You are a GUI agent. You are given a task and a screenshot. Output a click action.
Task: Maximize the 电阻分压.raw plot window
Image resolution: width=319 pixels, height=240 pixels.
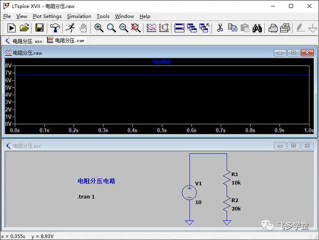click(x=294, y=53)
